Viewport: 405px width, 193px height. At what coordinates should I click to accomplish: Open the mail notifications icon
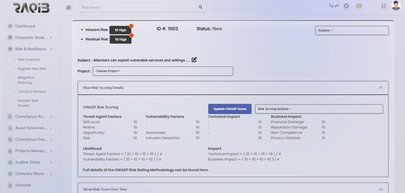click(359, 6)
